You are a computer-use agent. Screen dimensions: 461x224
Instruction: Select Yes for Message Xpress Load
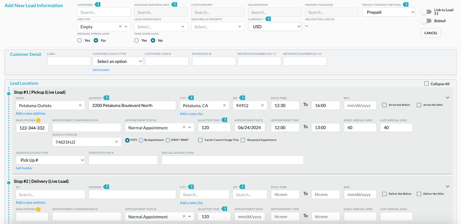pyautogui.click(x=80, y=40)
